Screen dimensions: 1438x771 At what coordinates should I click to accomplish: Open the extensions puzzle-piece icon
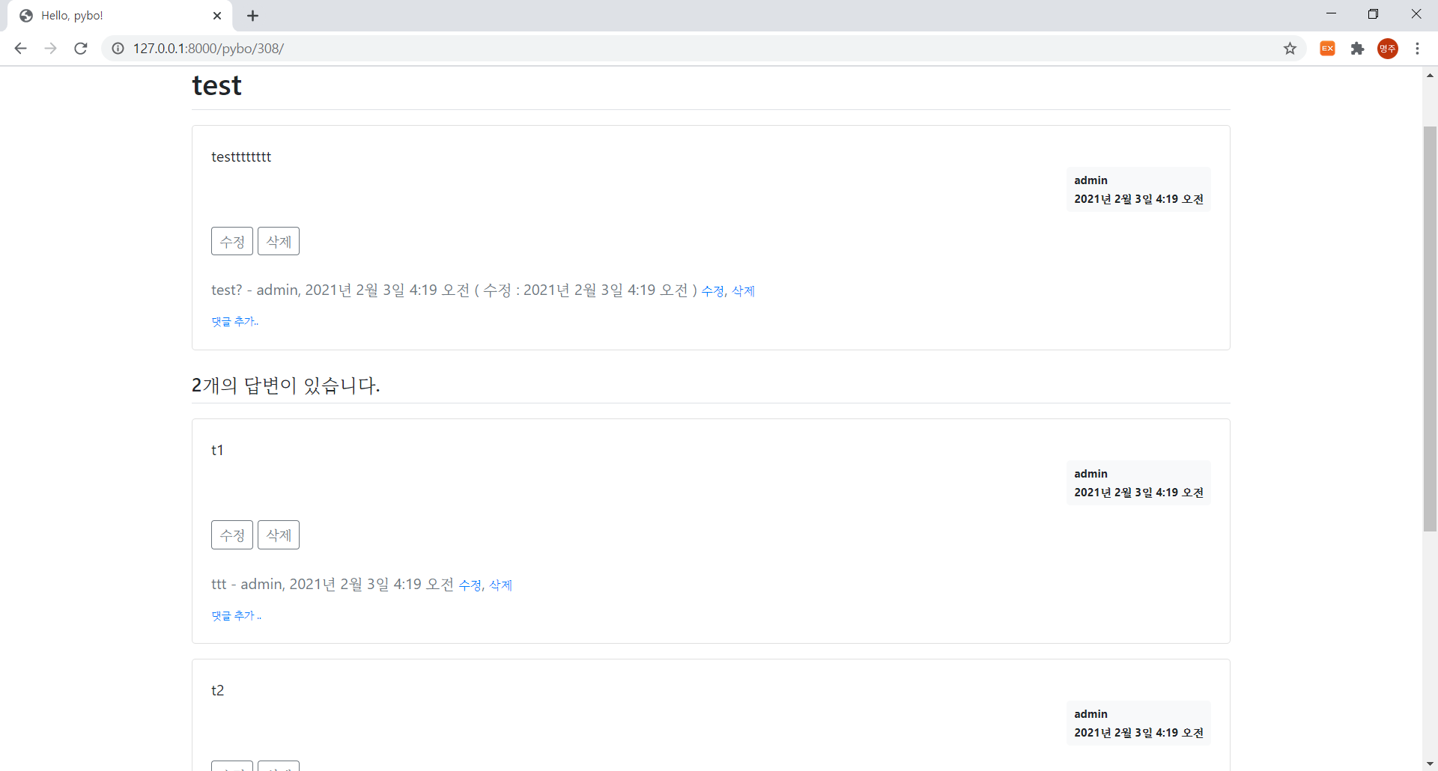(1358, 48)
